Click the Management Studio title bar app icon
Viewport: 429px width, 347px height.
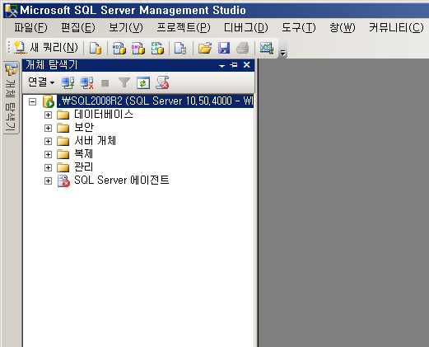(x=11, y=11)
